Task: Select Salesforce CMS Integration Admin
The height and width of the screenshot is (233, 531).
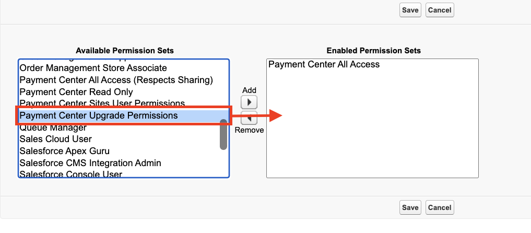Action: (x=90, y=163)
